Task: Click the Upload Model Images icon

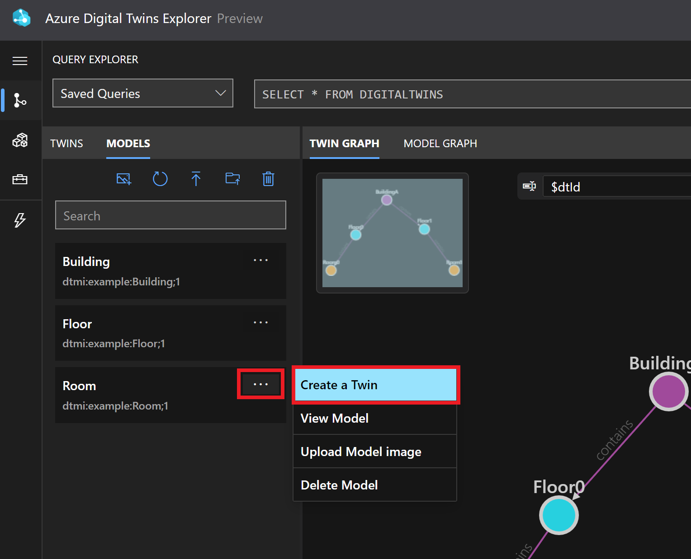Action: (x=123, y=179)
